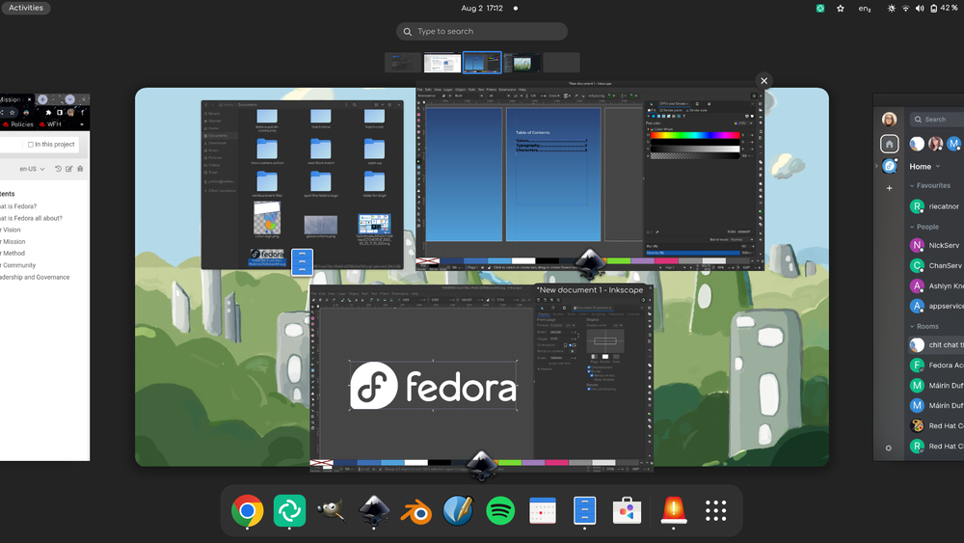Open 'at is Fedora?' contents link
964x543 pixels.
18,206
